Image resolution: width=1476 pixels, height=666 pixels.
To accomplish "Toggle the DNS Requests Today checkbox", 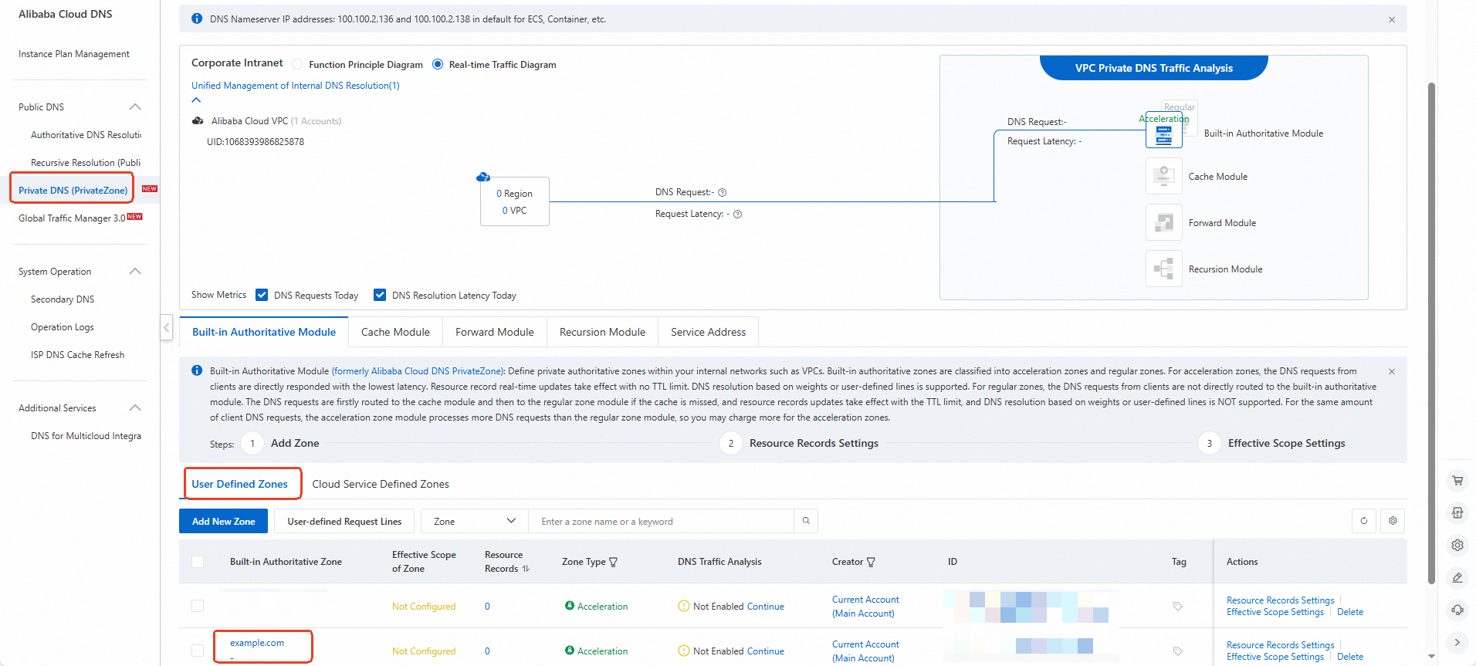I will point(262,295).
